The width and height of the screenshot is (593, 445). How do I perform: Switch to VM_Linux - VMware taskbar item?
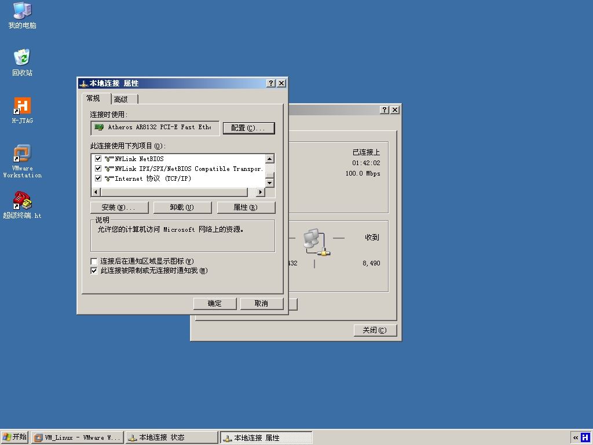78,438
